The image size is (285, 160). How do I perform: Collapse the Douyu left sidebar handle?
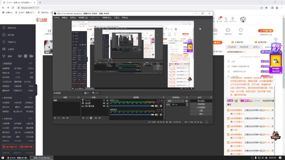coord(36,90)
